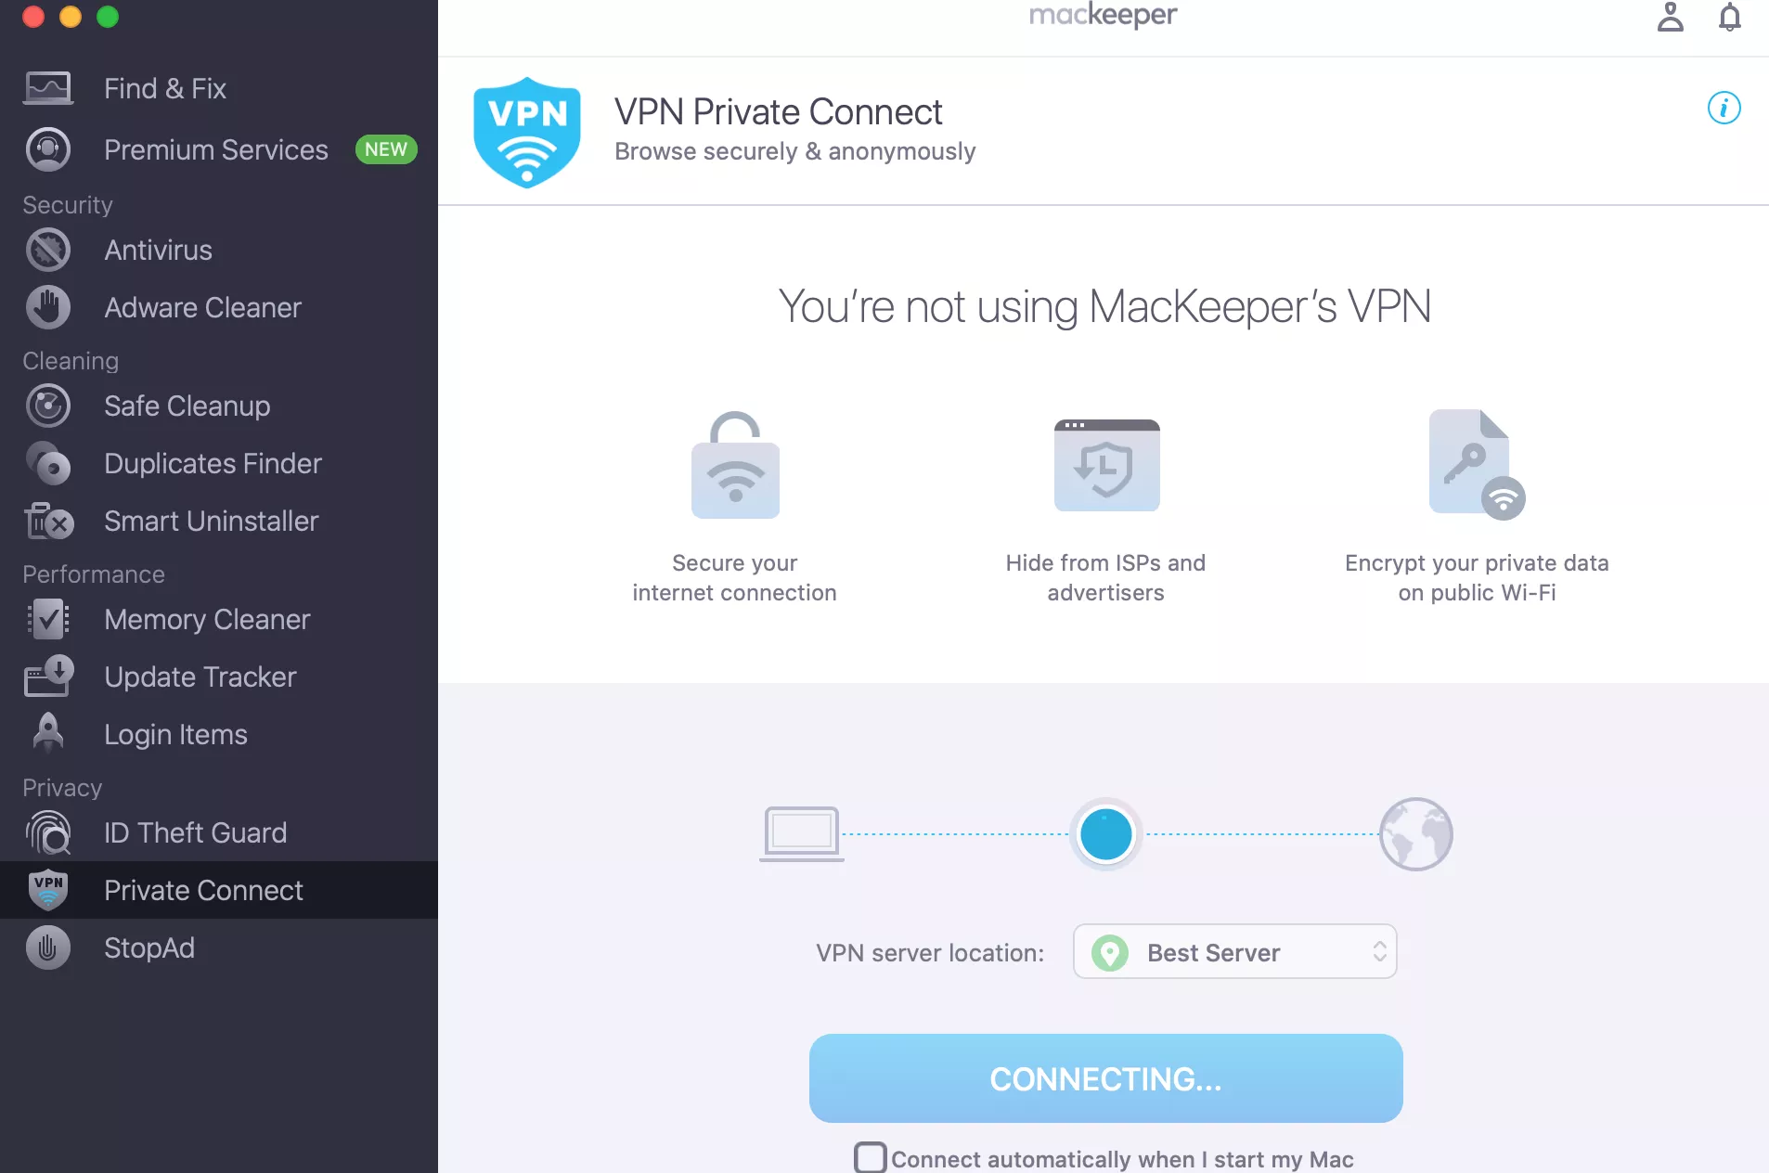Click the stepper arrows on Best Server selector

(1379, 952)
